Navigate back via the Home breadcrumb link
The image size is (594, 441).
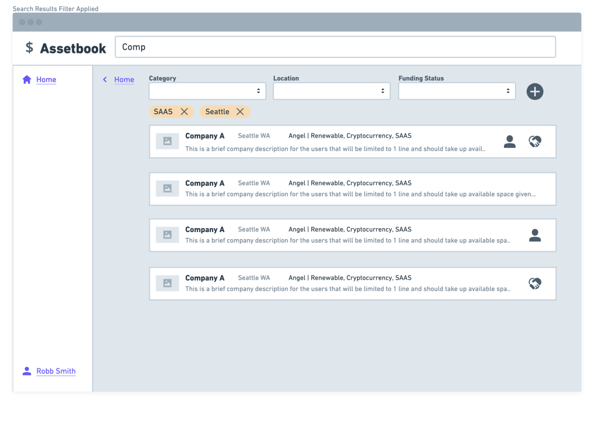tap(124, 80)
